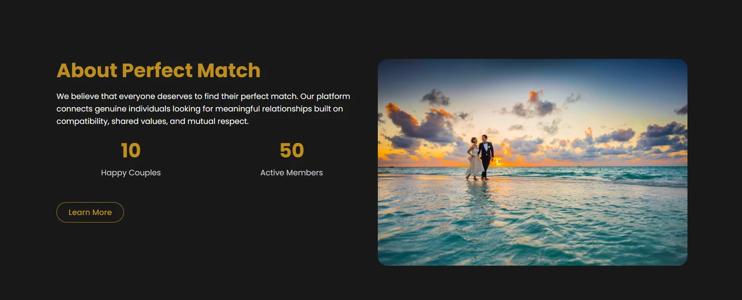Select the About Perfect Match heading

coord(158,70)
